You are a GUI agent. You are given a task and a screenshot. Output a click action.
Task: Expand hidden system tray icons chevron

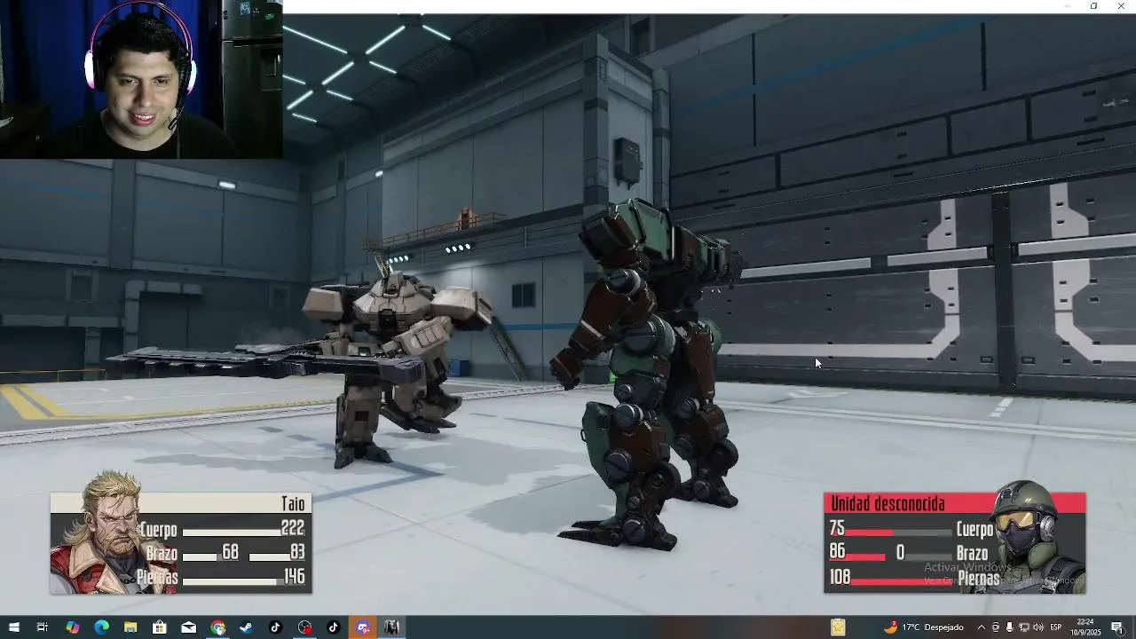tap(982, 627)
